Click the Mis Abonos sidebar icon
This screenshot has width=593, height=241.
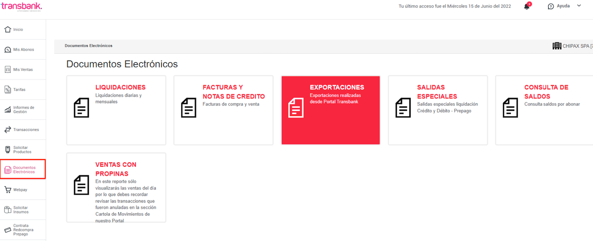pos(7,50)
